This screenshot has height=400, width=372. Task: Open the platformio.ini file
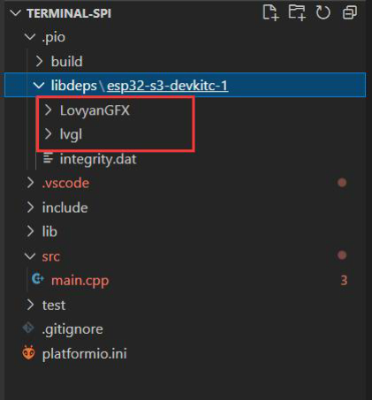[84, 353]
